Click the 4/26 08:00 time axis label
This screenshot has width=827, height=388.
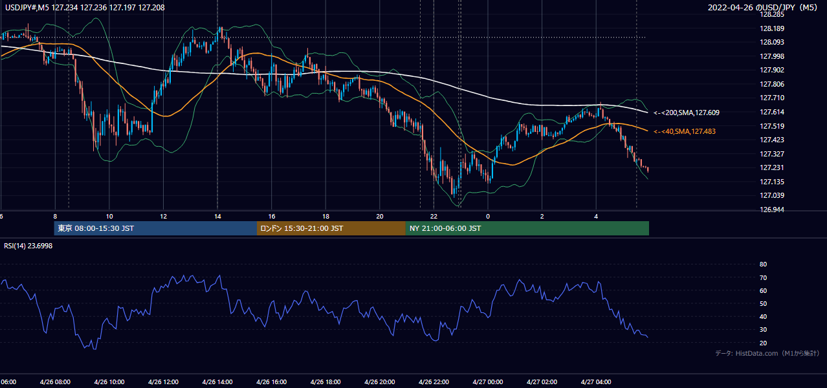[x=55, y=382]
